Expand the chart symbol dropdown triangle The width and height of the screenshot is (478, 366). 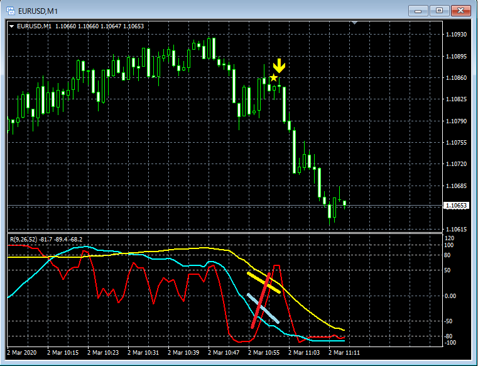[11, 26]
